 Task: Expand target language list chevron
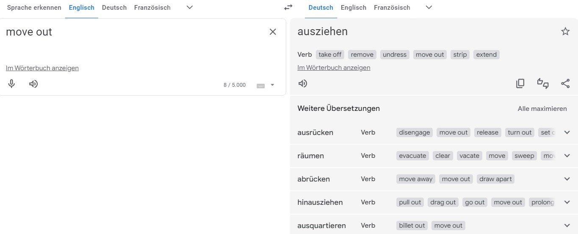tap(429, 8)
